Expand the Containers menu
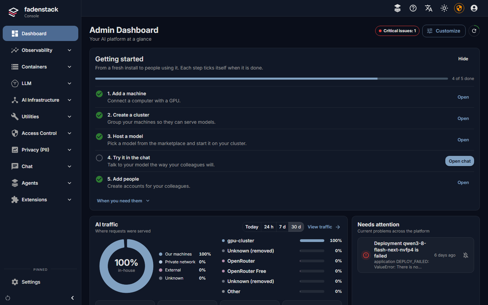The width and height of the screenshot is (488, 305). (41, 67)
